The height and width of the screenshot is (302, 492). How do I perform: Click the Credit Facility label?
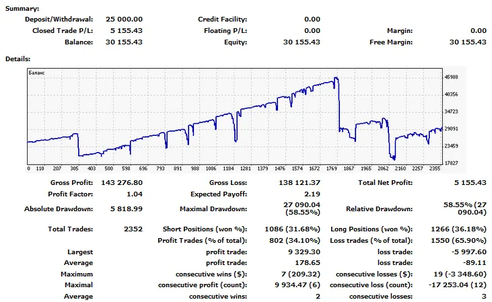222,20
